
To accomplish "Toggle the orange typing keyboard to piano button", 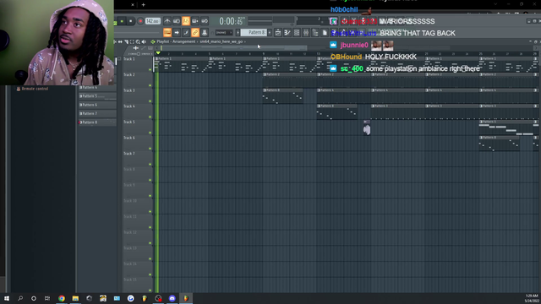I will click(x=167, y=33).
